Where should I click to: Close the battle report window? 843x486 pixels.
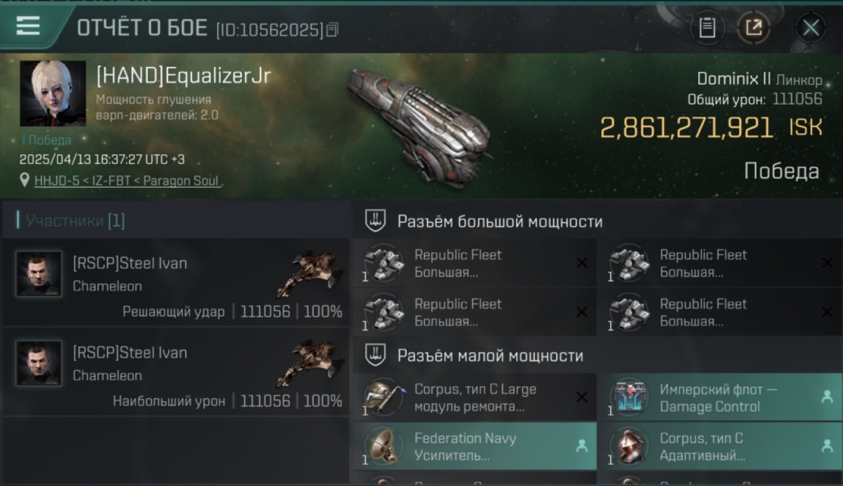point(811,28)
